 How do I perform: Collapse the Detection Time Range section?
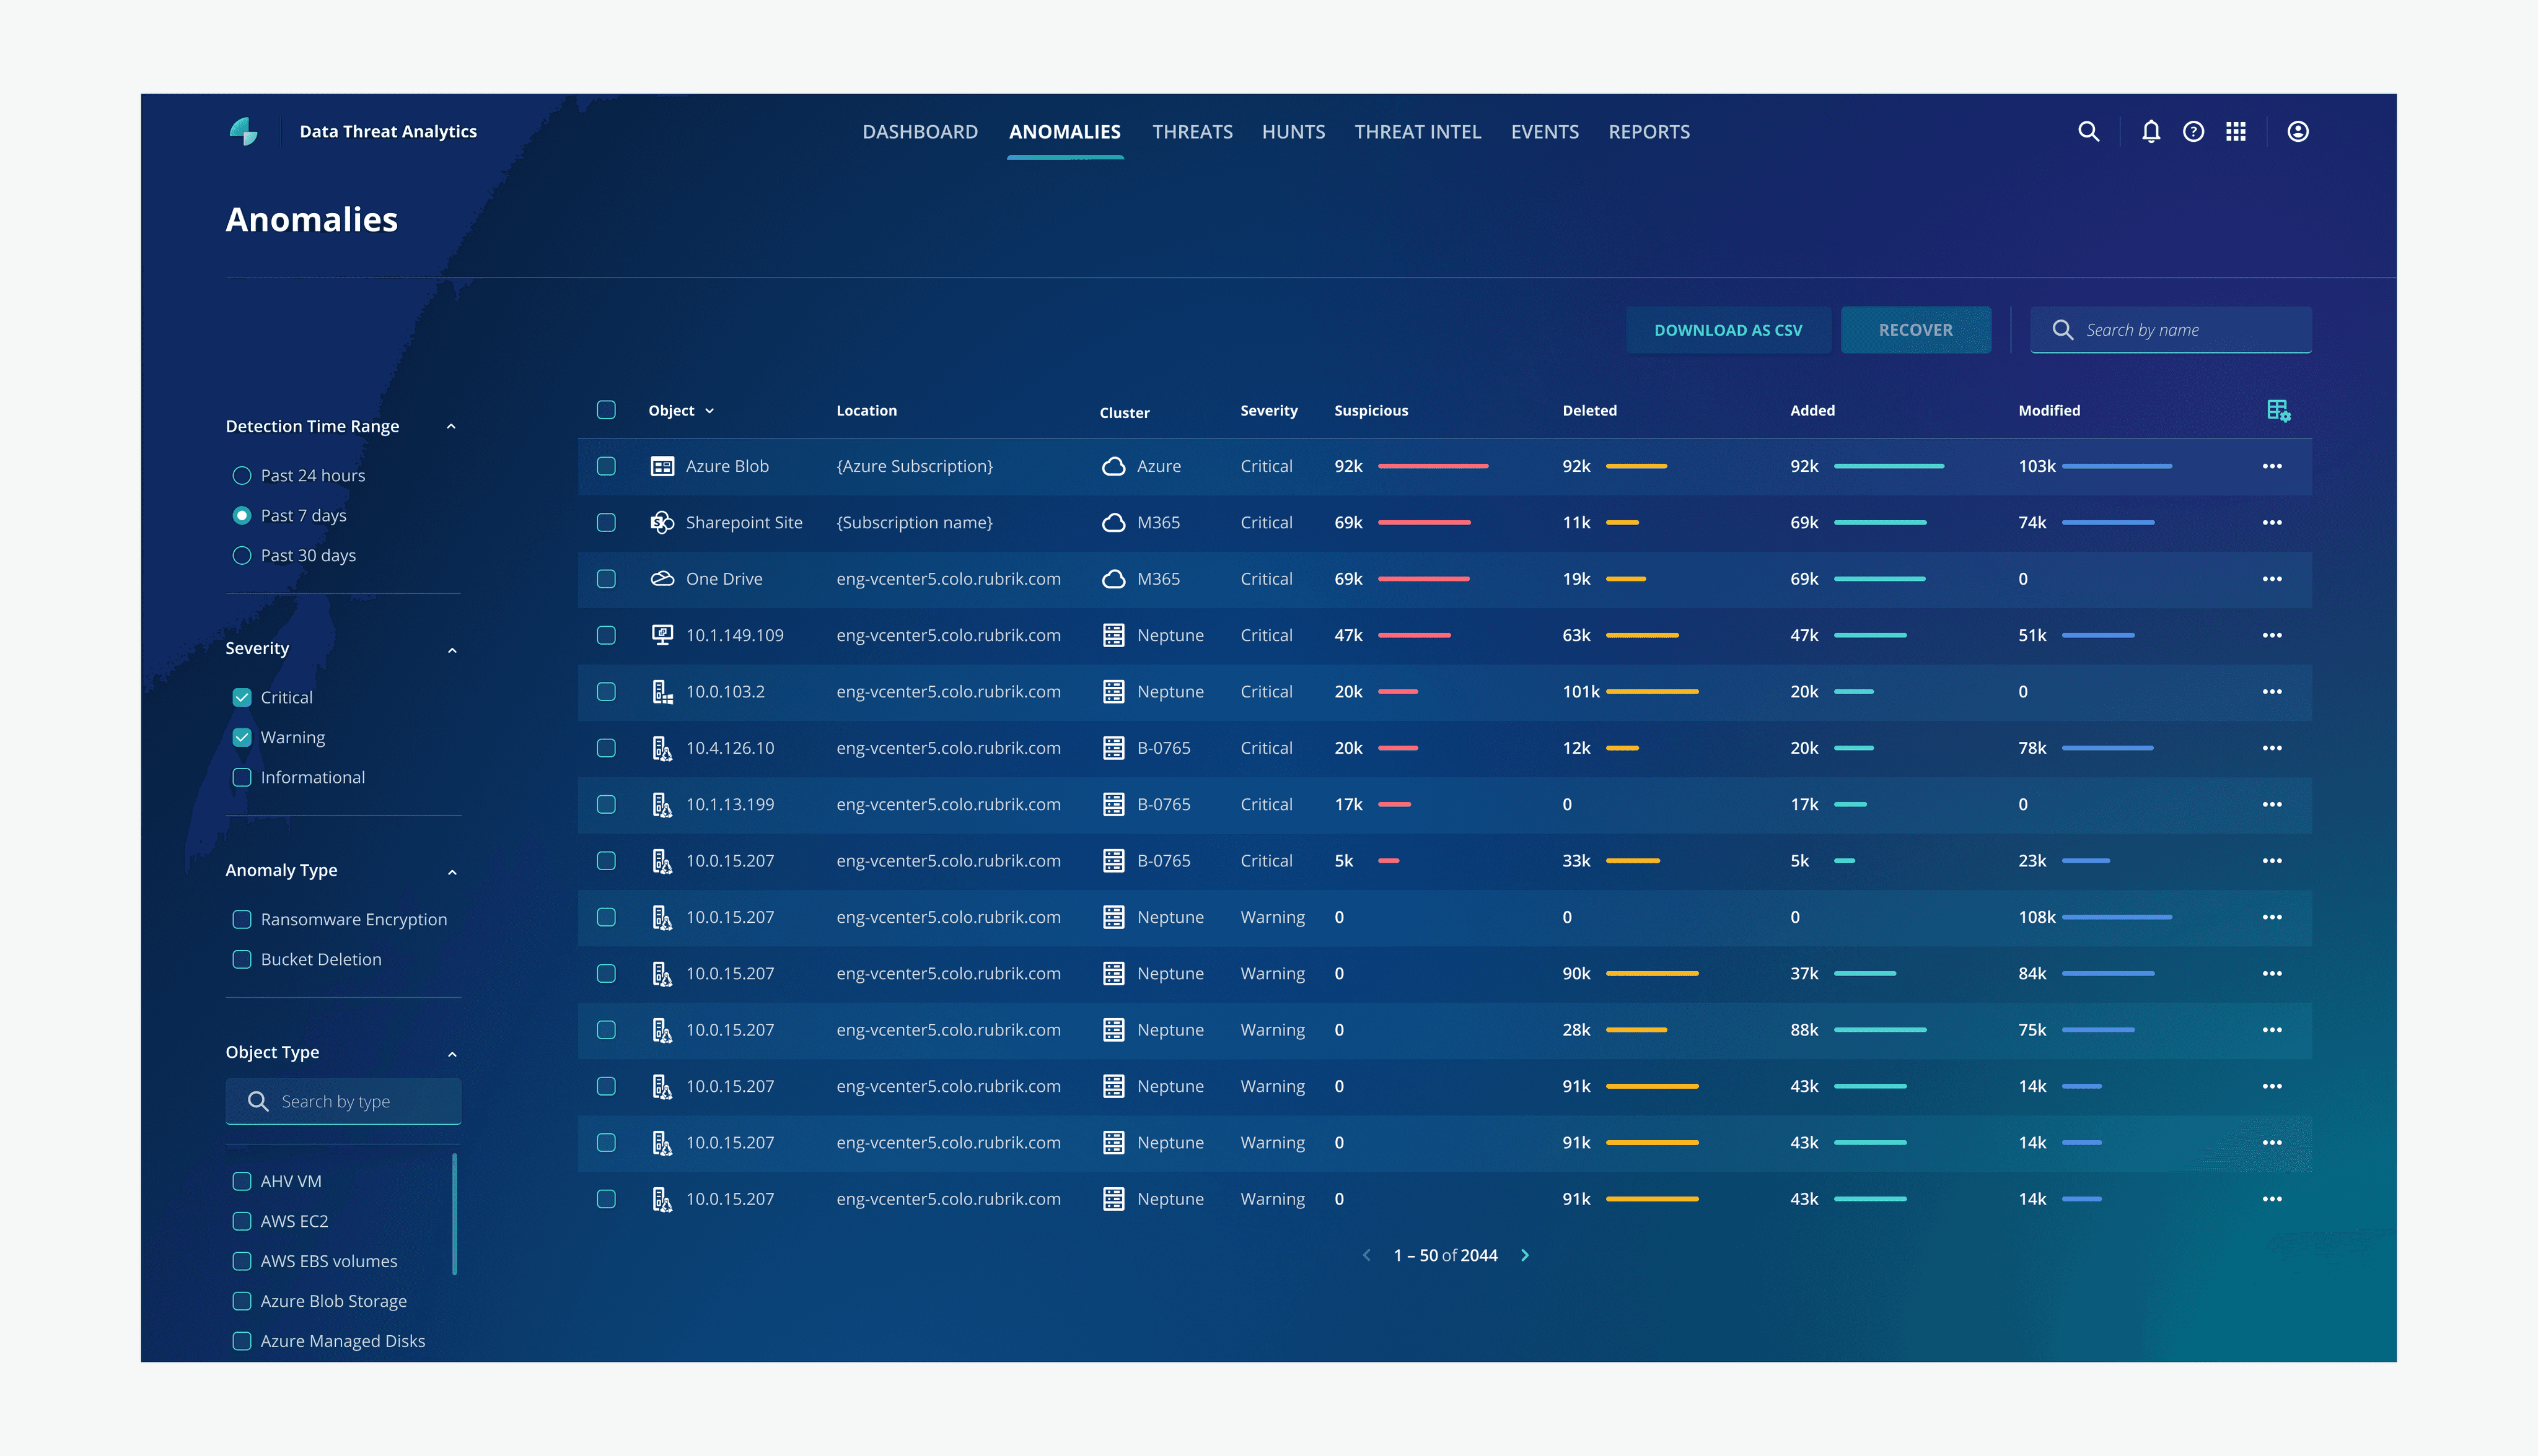451,427
